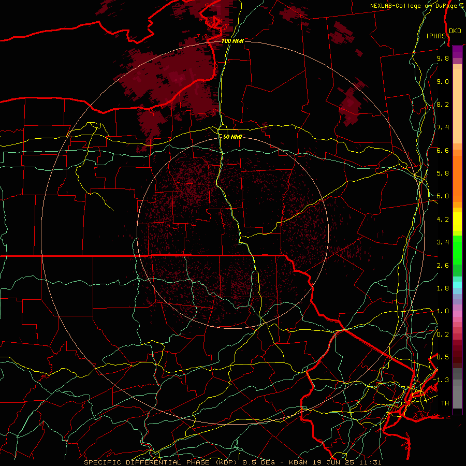Click the 8.2 value on the color scale
Viewport: 466px width, 466px height.
click(443, 104)
